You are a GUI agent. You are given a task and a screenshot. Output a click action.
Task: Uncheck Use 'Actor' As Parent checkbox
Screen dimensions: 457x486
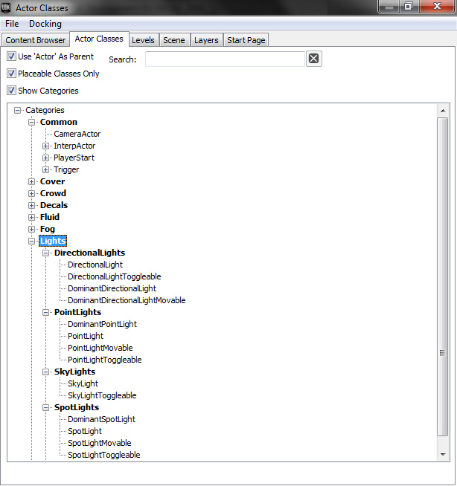pos(11,56)
